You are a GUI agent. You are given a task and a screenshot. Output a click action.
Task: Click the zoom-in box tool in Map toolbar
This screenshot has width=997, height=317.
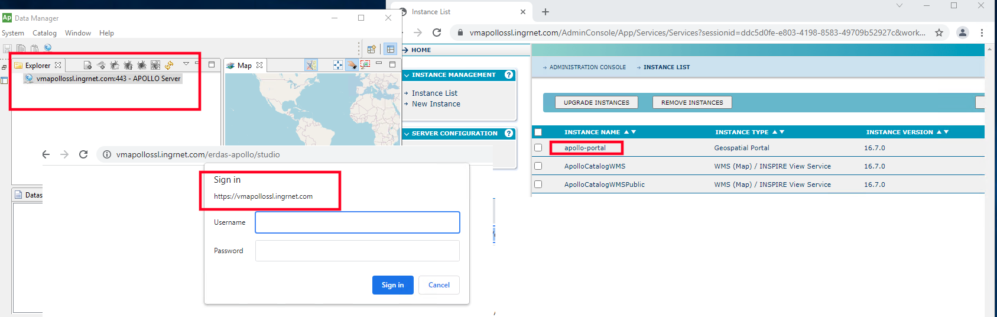point(365,64)
